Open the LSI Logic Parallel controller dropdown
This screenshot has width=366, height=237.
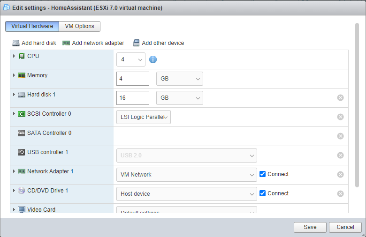pyautogui.click(x=144, y=117)
